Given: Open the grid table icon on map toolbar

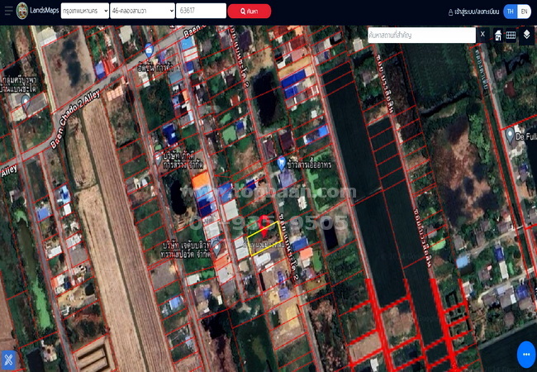Looking at the screenshot, I should click(511, 36).
